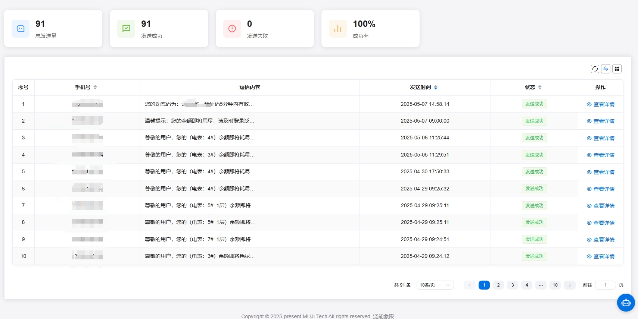
Task: Click the 总发送量 message icon
Action: click(x=21, y=29)
